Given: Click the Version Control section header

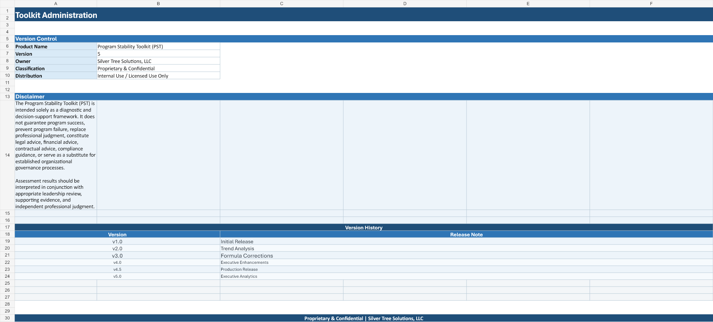Looking at the screenshot, I should tap(364, 39).
